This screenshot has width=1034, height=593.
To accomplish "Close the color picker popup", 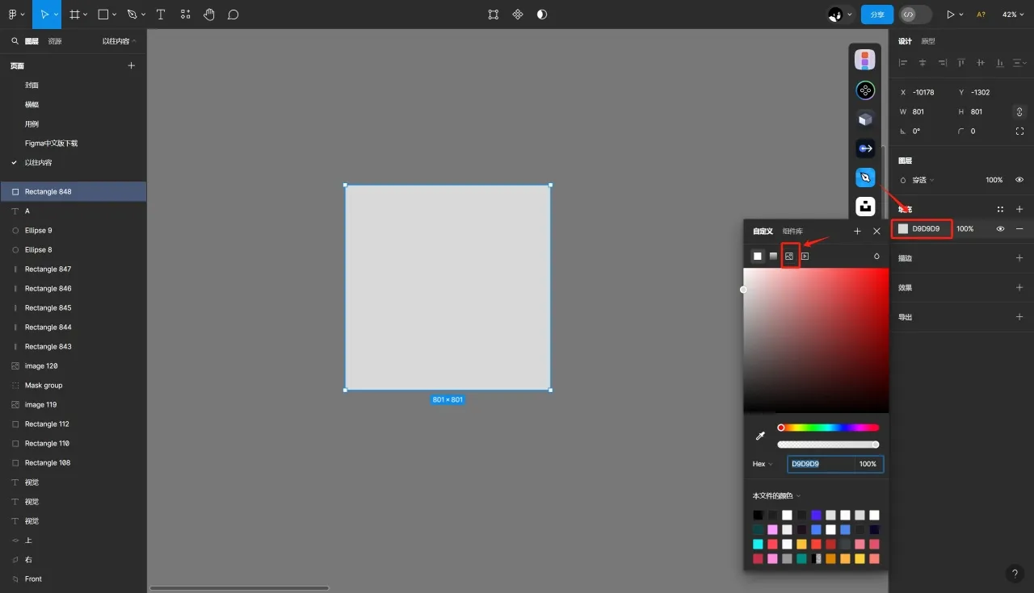I will pos(877,232).
